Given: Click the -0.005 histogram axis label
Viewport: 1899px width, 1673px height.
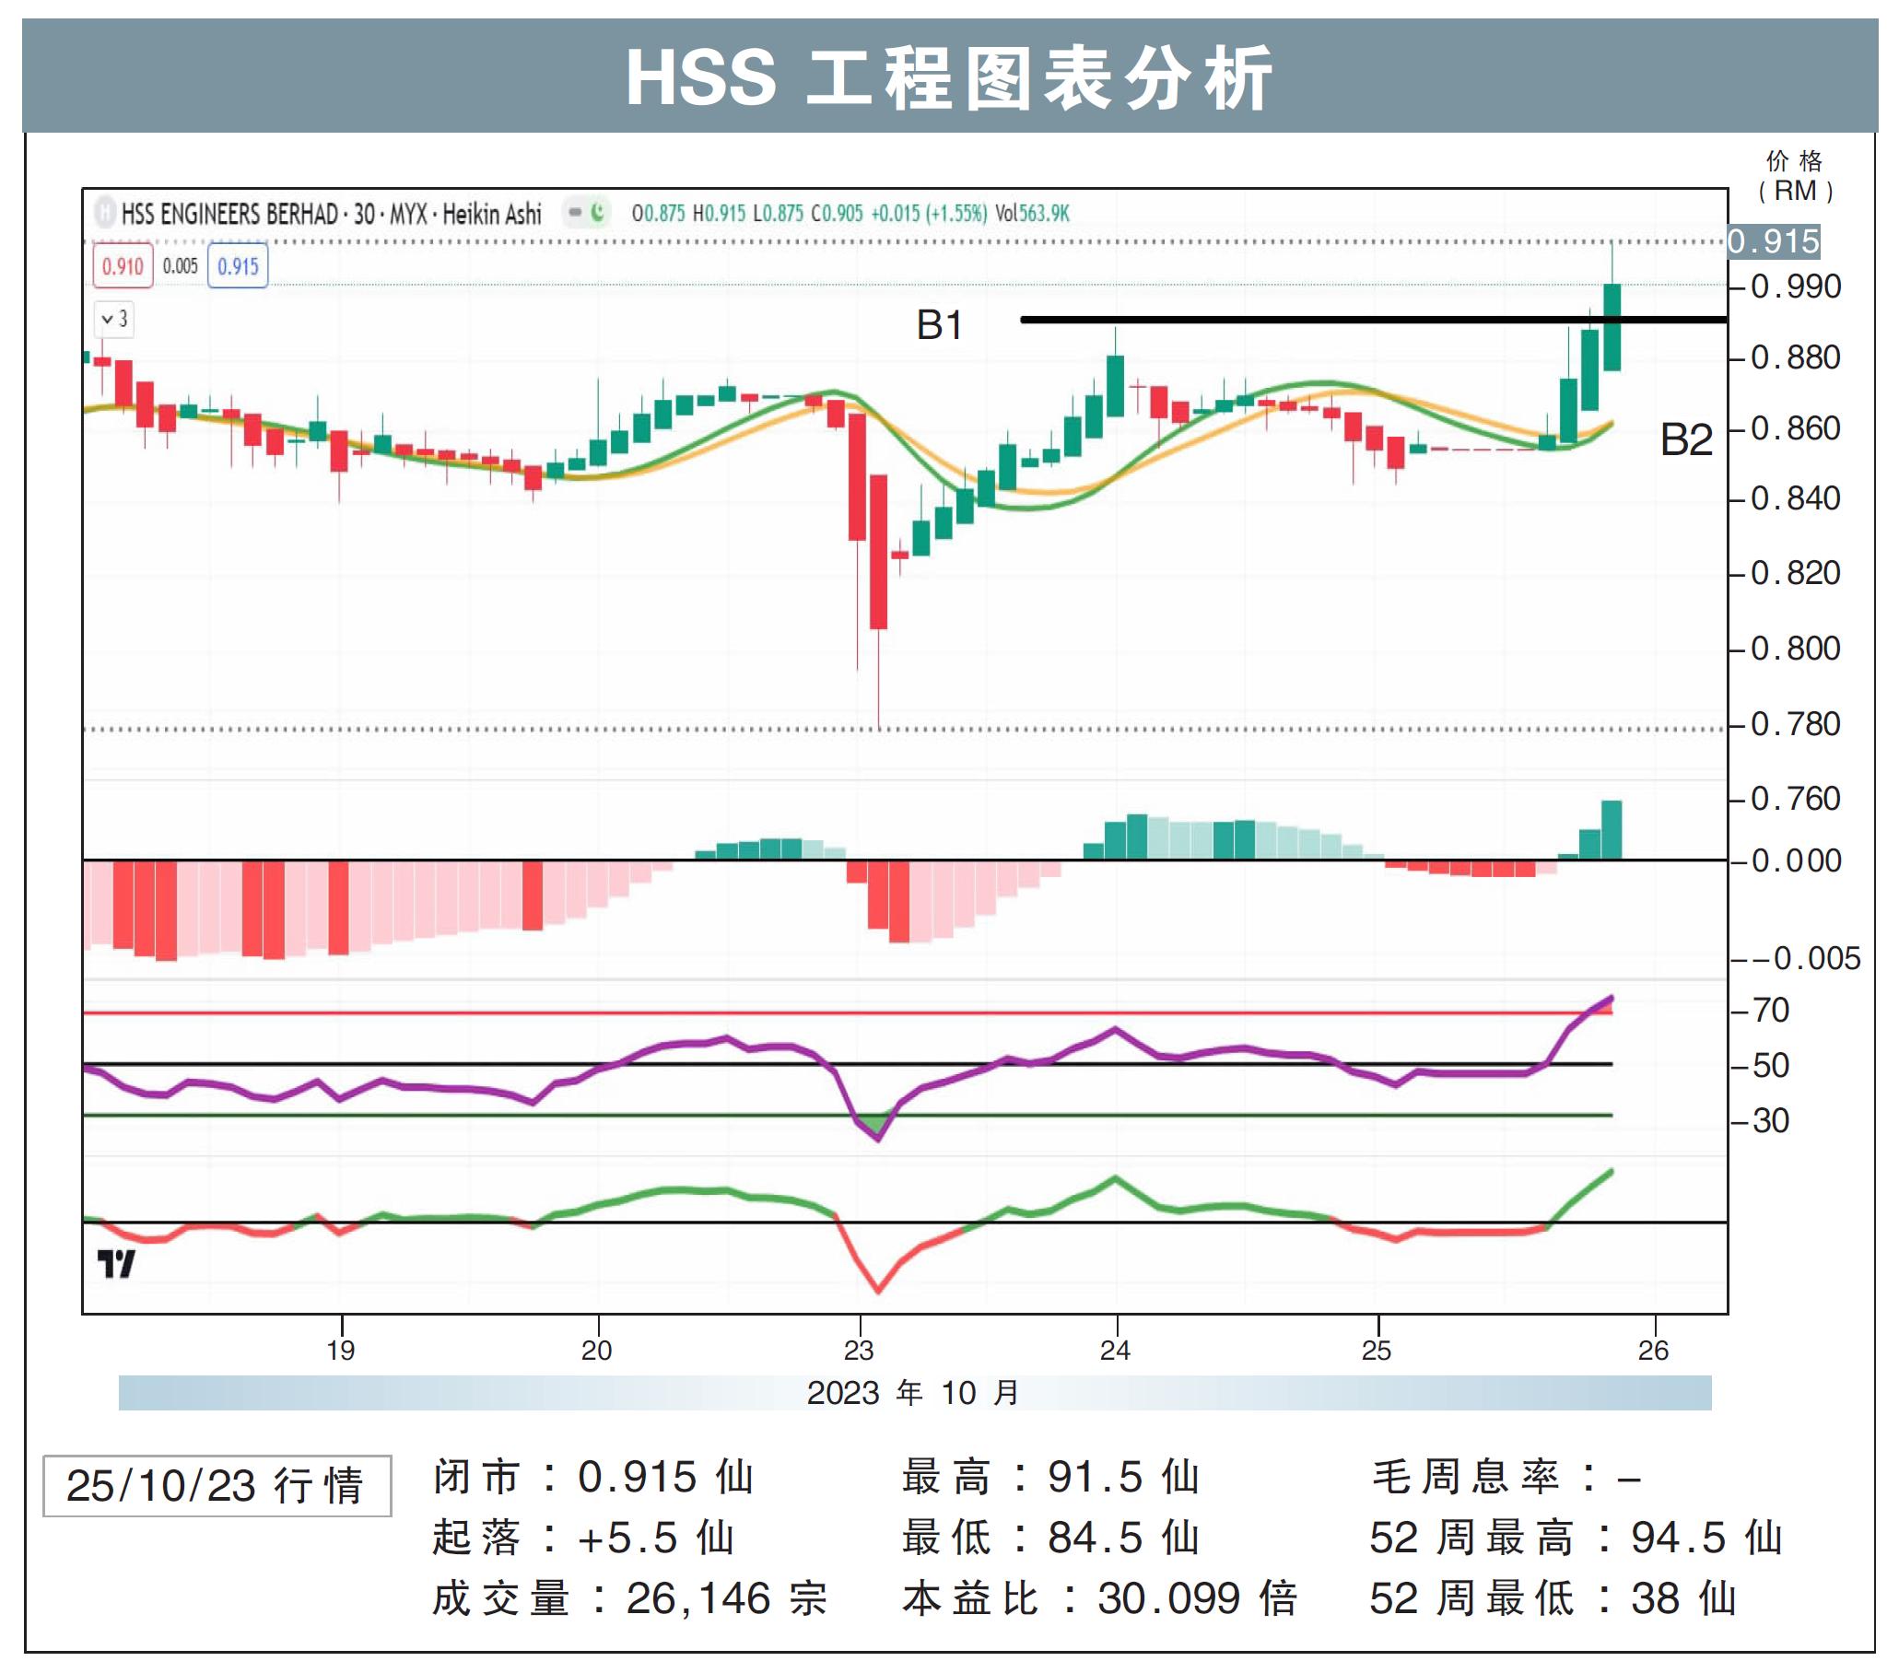Looking at the screenshot, I should click(x=1807, y=959).
